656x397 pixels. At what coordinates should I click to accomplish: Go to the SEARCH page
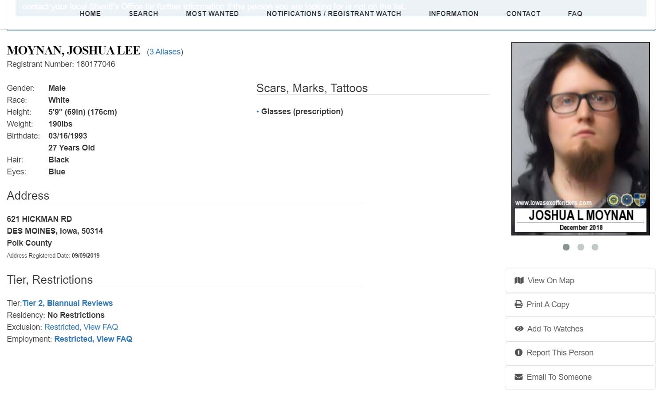143,14
